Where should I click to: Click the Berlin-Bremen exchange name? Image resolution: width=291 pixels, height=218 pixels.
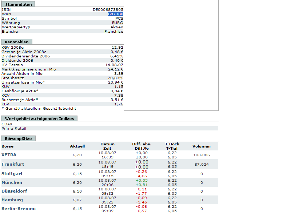click(x=19, y=209)
